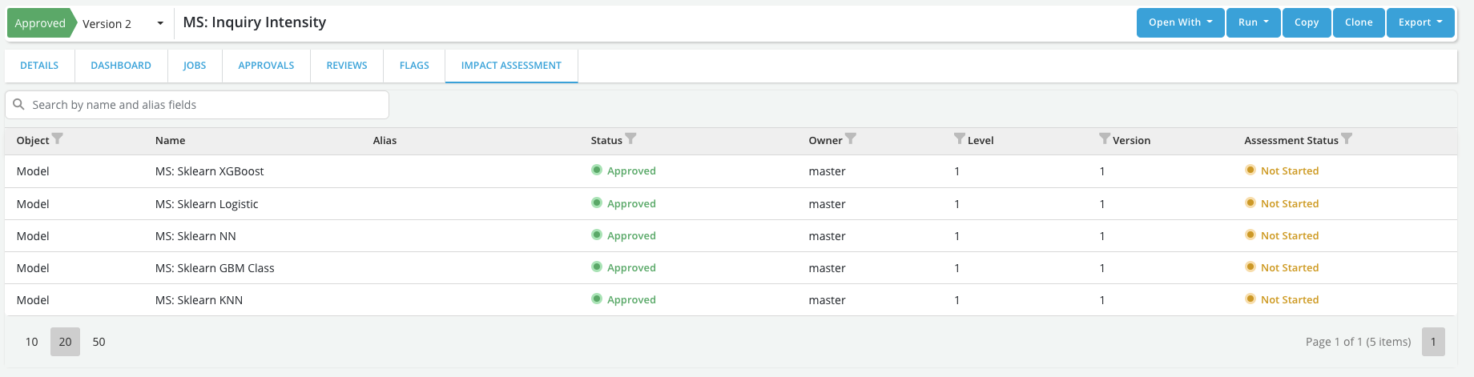The width and height of the screenshot is (1474, 377).
Task: Select the MS: Sklearn KNN row
Action: (199, 300)
